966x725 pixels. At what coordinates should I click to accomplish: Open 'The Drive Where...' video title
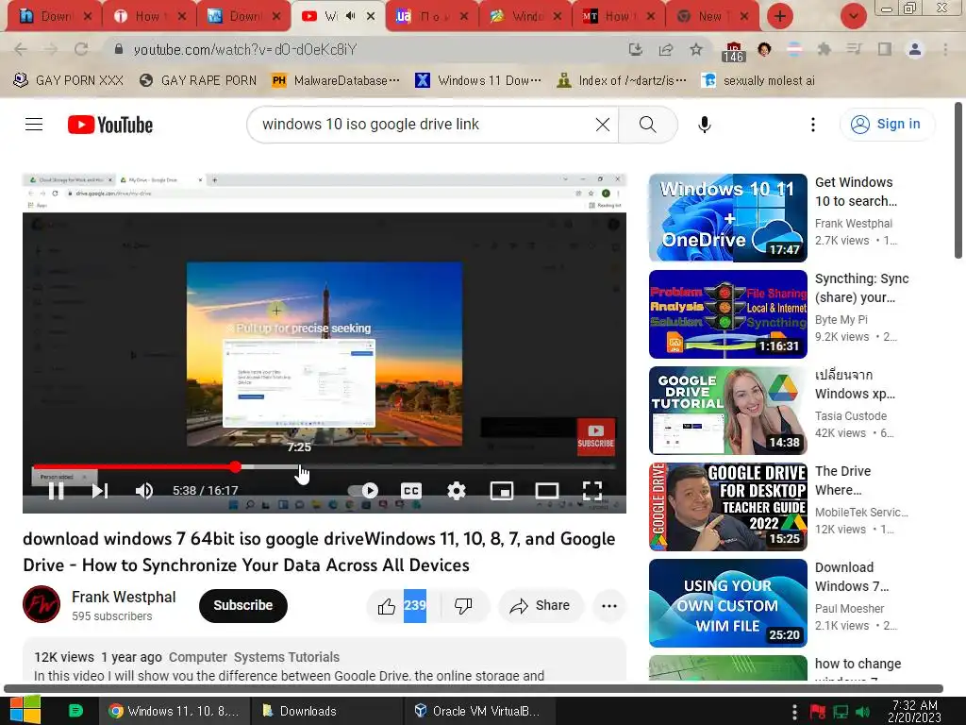(x=842, y=481)
